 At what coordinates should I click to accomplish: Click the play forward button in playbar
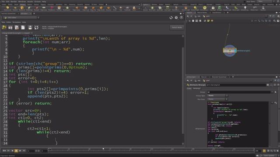coord(20,151)
